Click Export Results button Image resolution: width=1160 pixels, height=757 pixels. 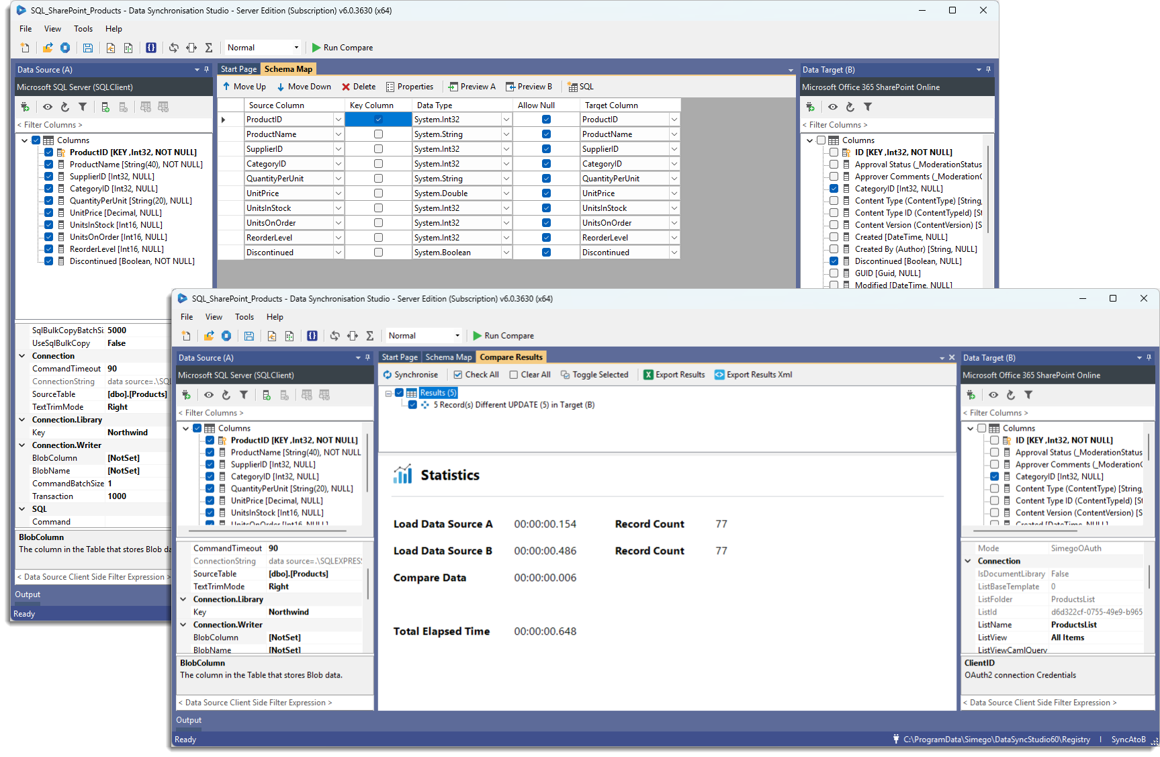(x=674, y=375)
